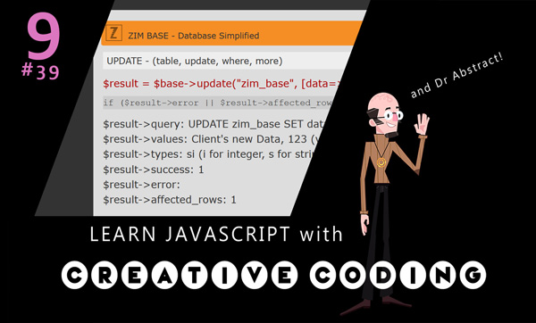Image resolution: width=536 pixels, height=323 pixels.
Task: Click the $result->success: 1 line
Action: click(154, 170)
